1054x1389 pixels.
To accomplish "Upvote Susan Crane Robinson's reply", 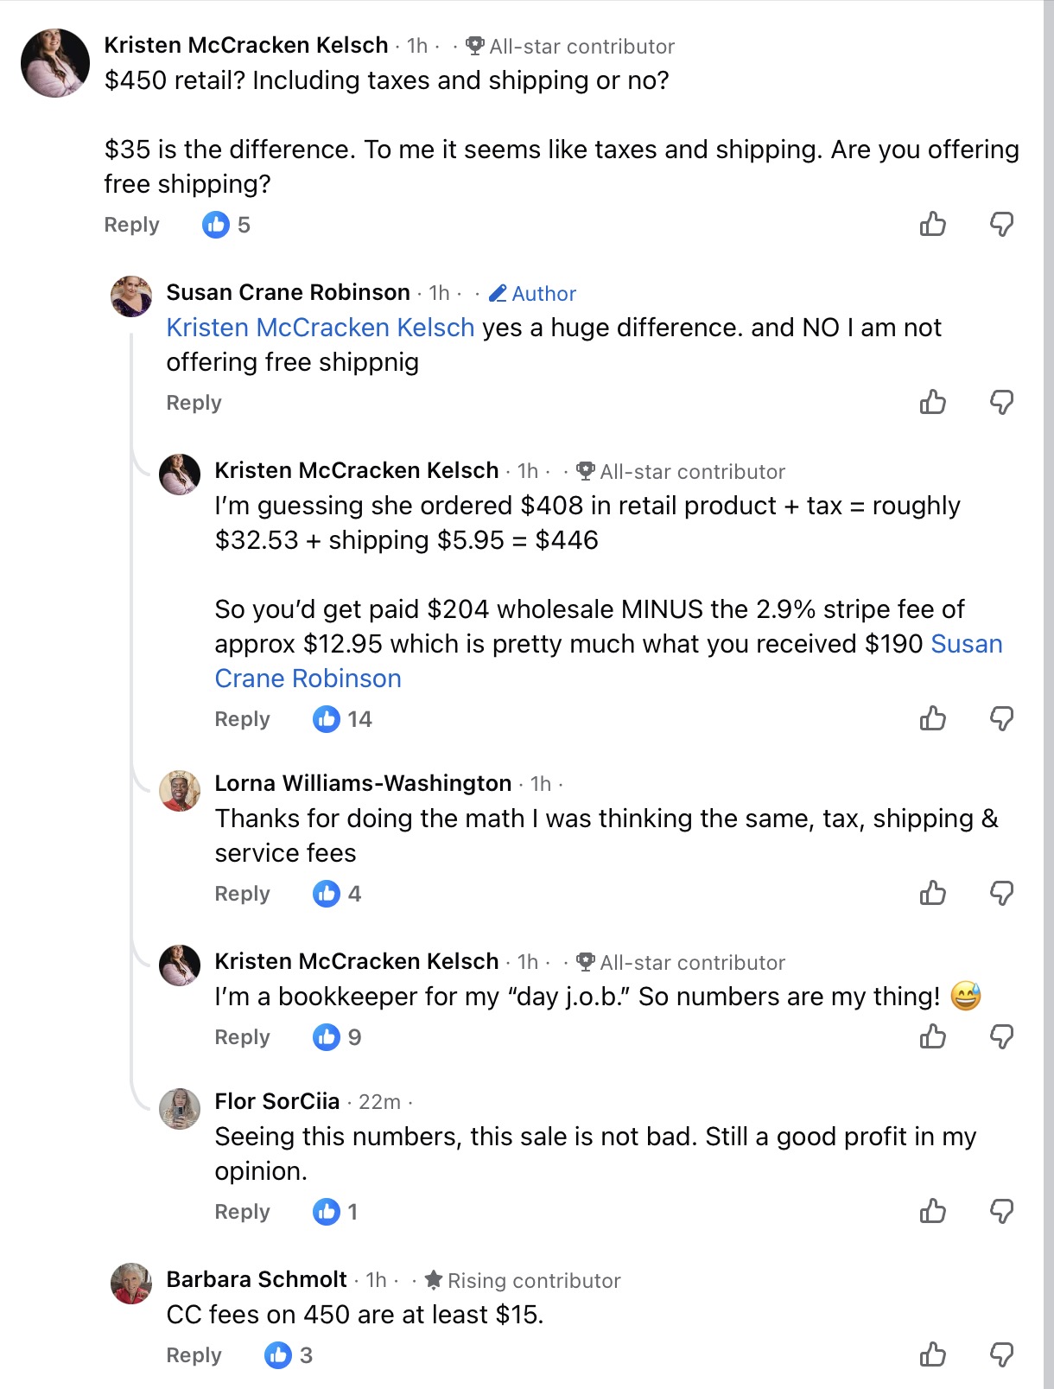I will (932, 402).
